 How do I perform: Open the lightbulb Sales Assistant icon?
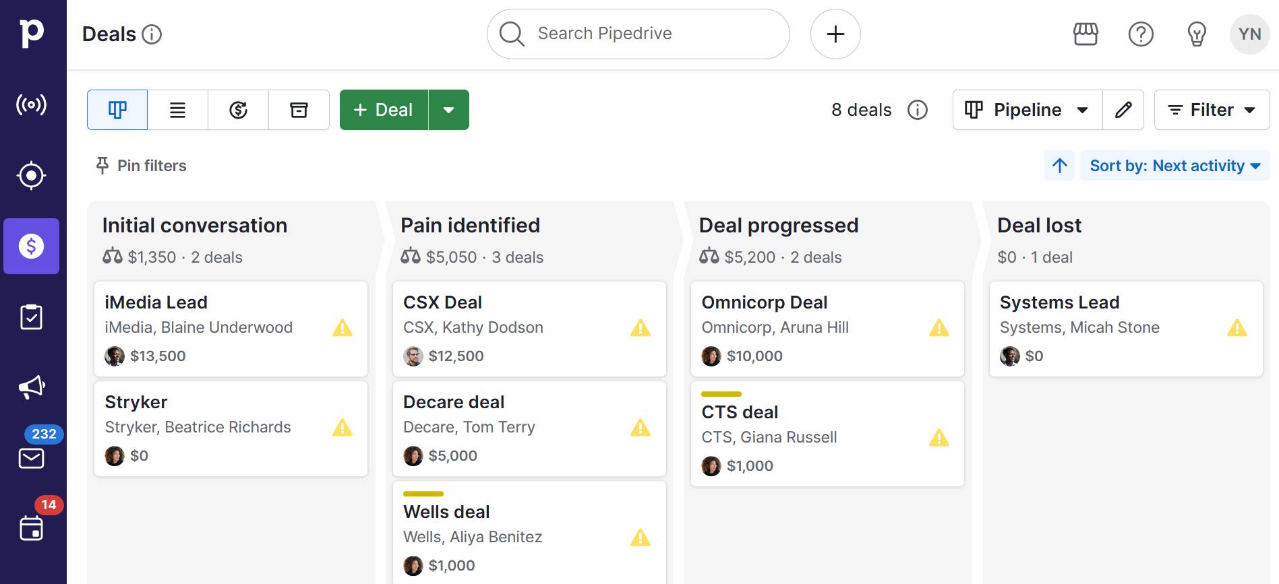click(x=1197, y=34)
